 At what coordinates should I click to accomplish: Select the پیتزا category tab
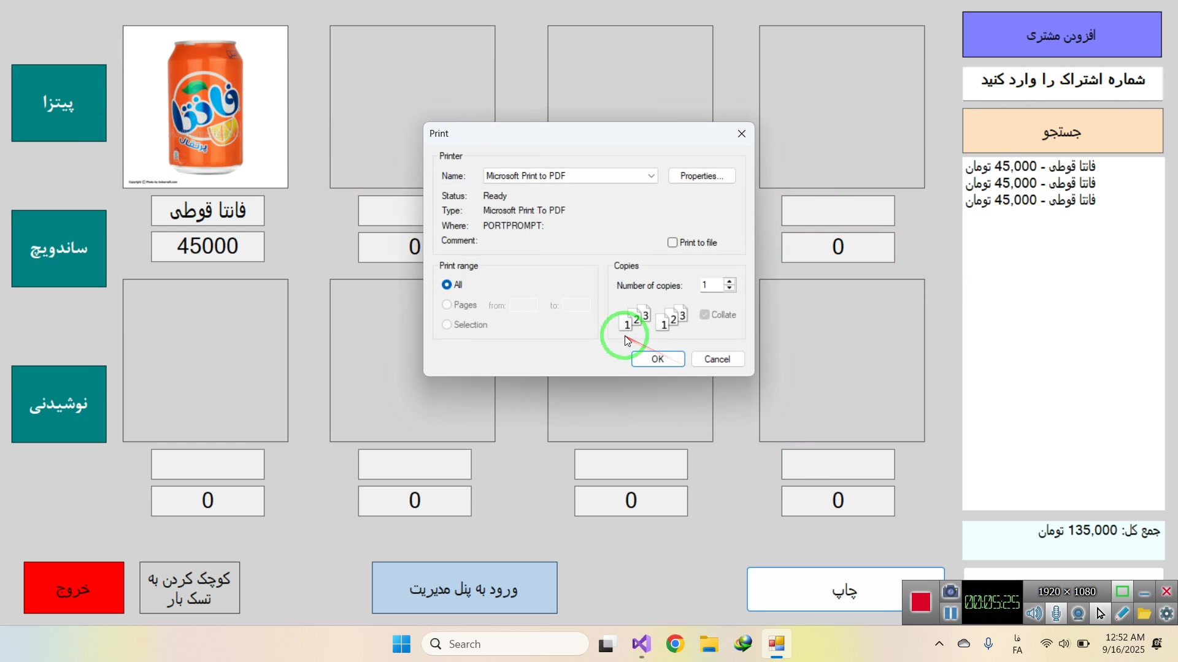59,103
